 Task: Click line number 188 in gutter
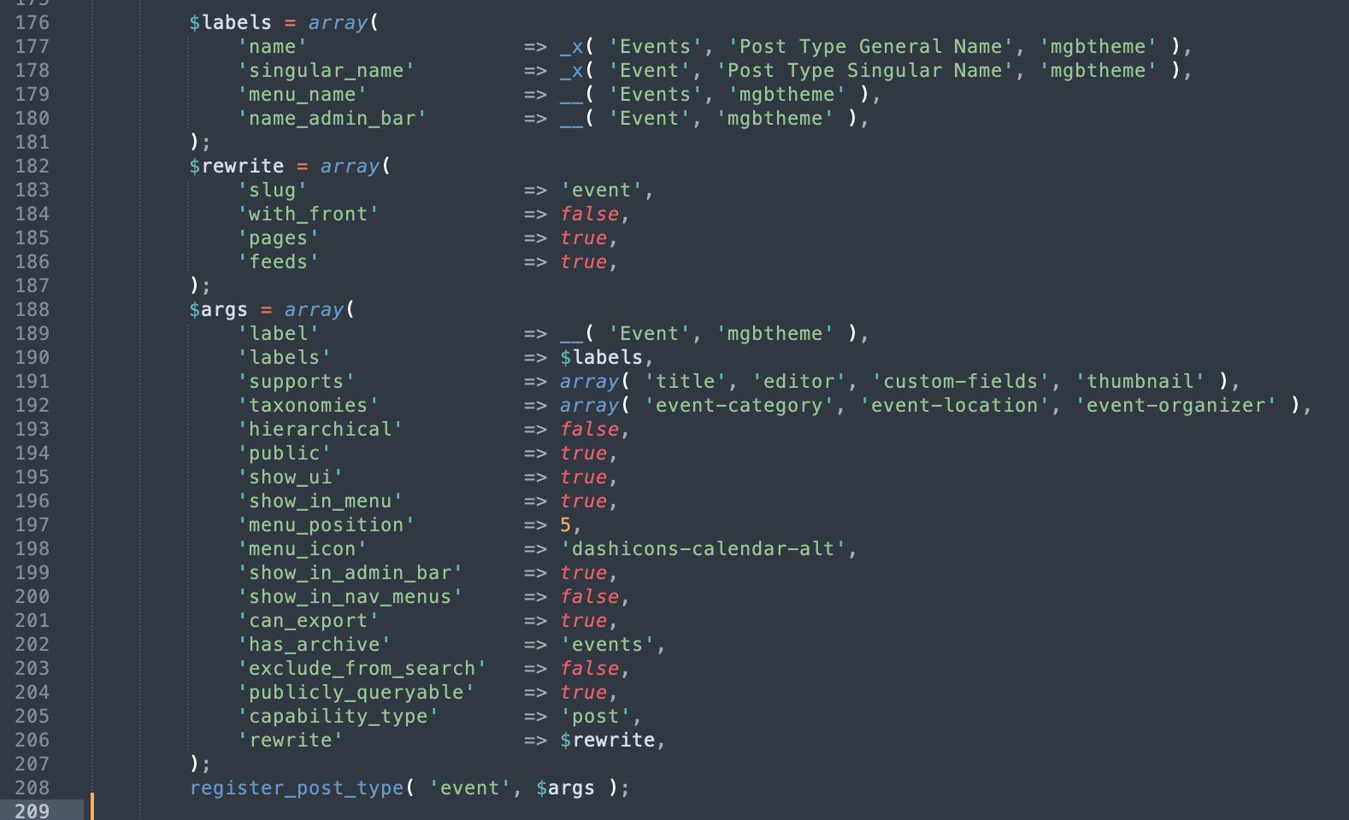(32, 309)
